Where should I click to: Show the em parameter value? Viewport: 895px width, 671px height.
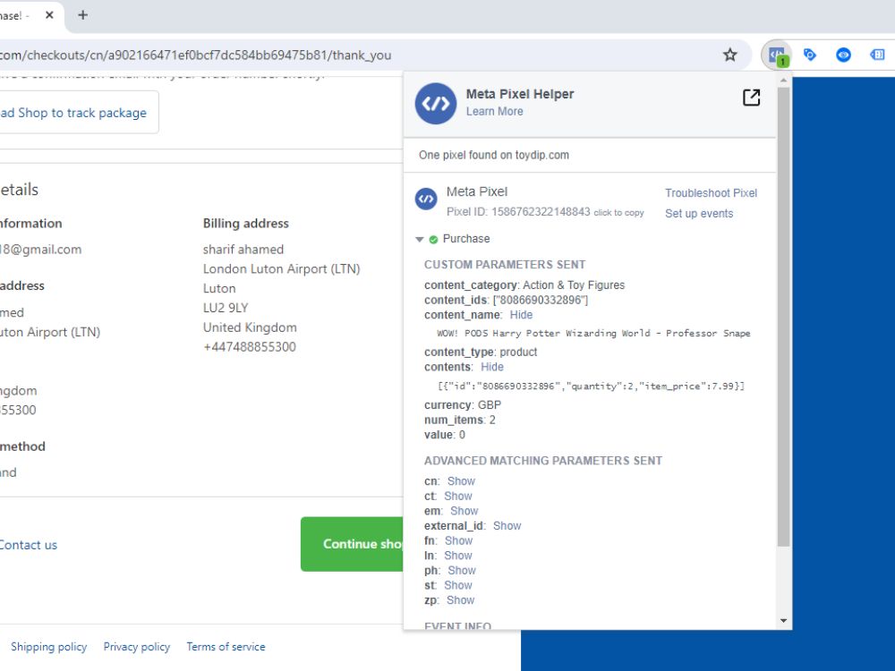pos(464,511)
